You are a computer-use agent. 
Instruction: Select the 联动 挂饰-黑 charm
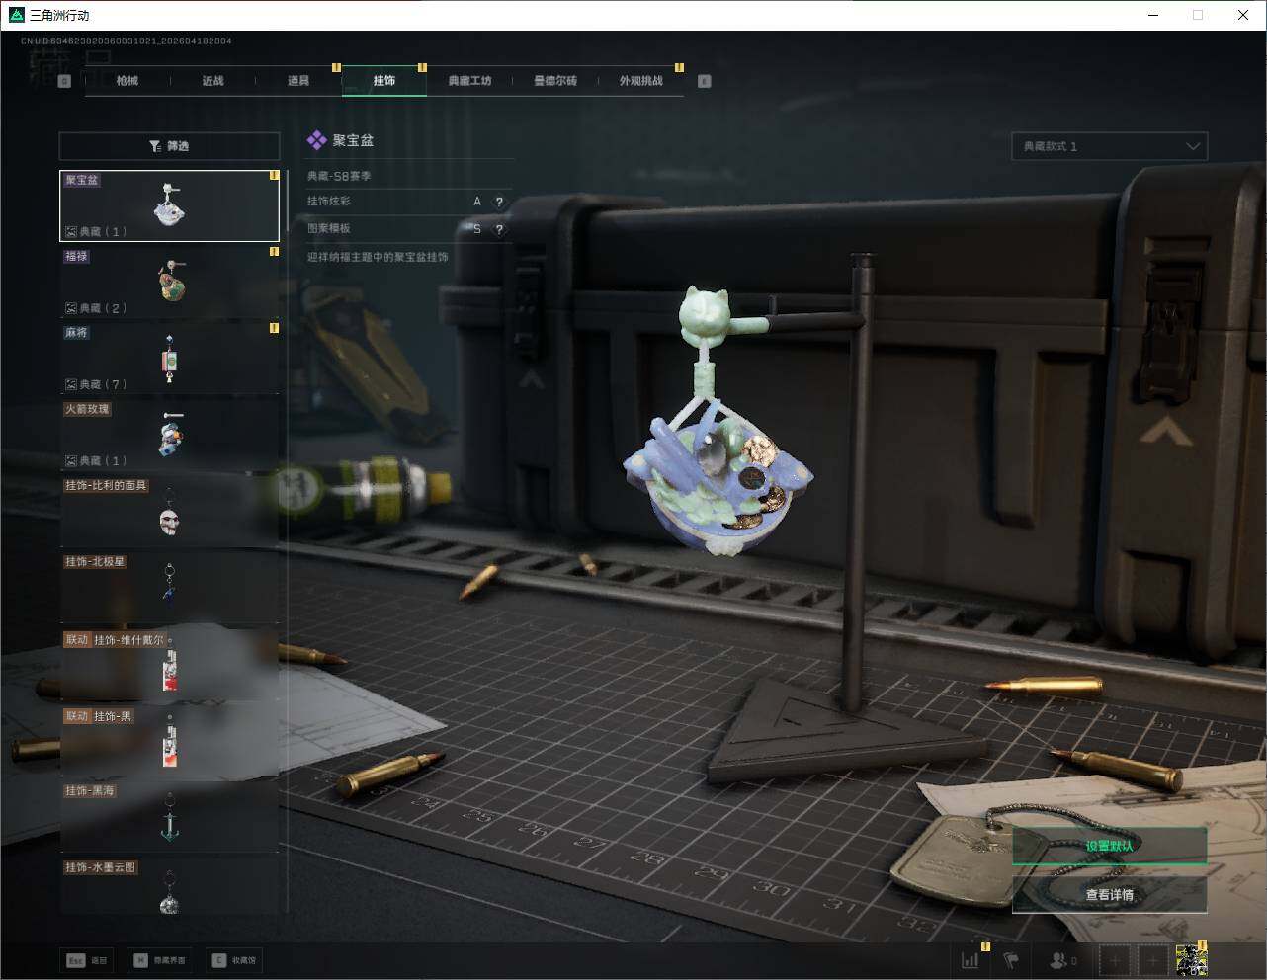click(x=169, y=740)
